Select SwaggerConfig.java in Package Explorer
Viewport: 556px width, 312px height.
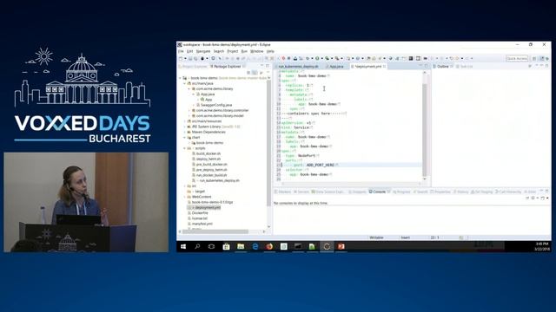point(216,105)
